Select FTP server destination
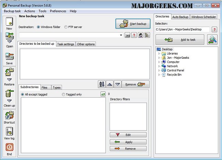Image resolution: width=222 pixels, height=160 pixels. click(73, 27)
